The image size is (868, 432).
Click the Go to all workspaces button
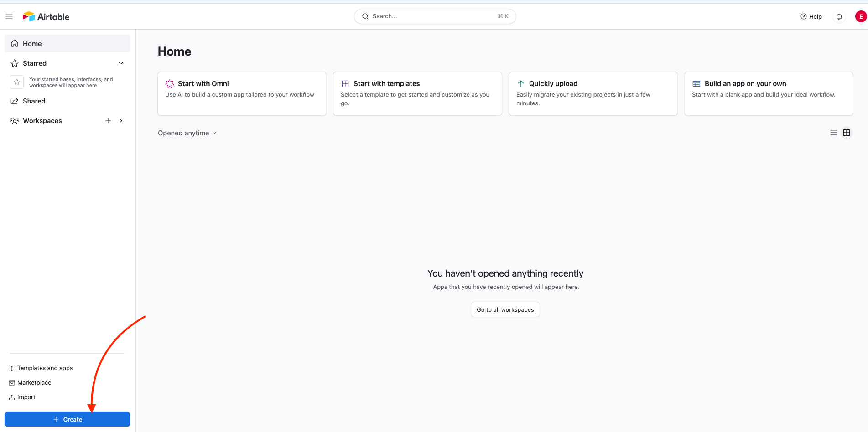click(x=505, y=309)
